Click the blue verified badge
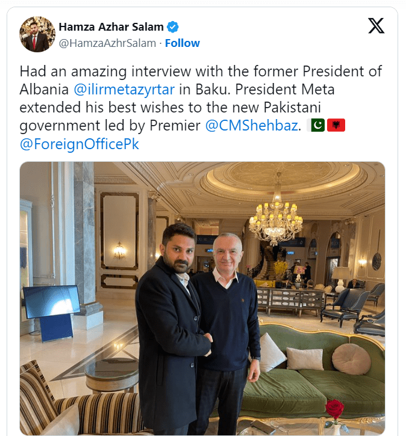406x436 pixels. [x=173, y=27]
